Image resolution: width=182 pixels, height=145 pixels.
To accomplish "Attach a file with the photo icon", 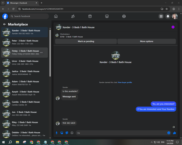I will (62, 133).
